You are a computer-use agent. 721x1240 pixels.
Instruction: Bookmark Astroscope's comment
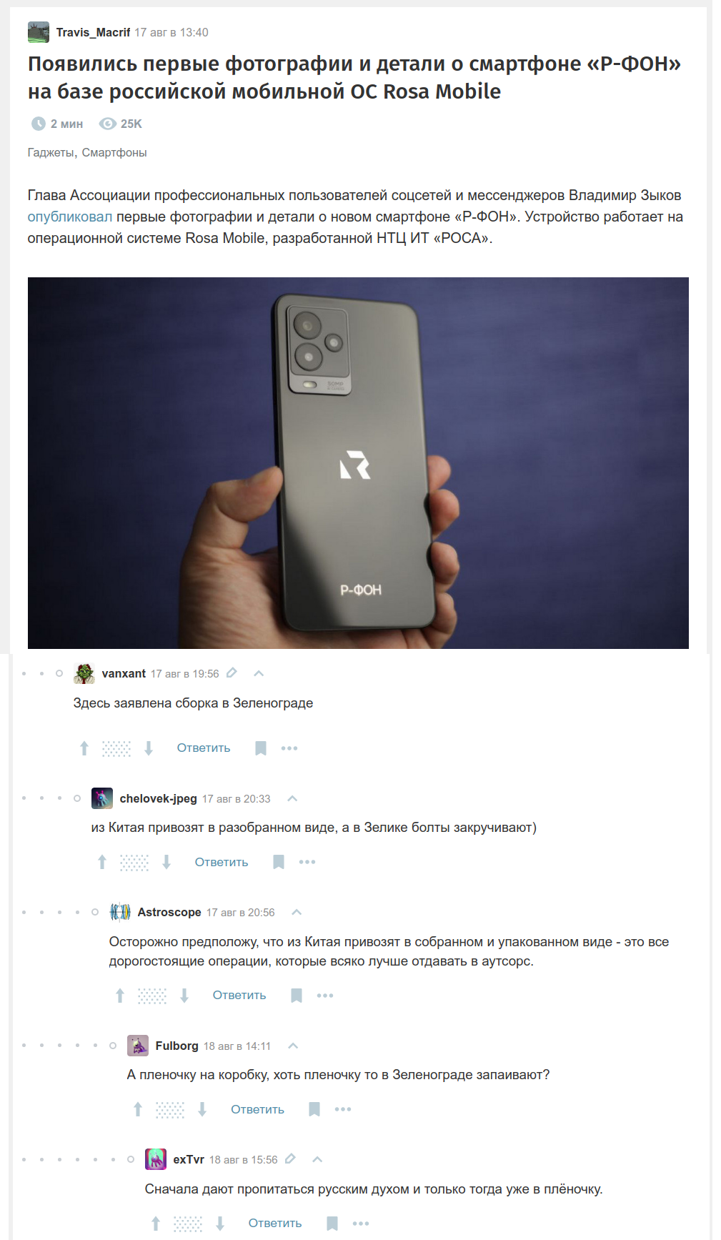click(297, 996)
